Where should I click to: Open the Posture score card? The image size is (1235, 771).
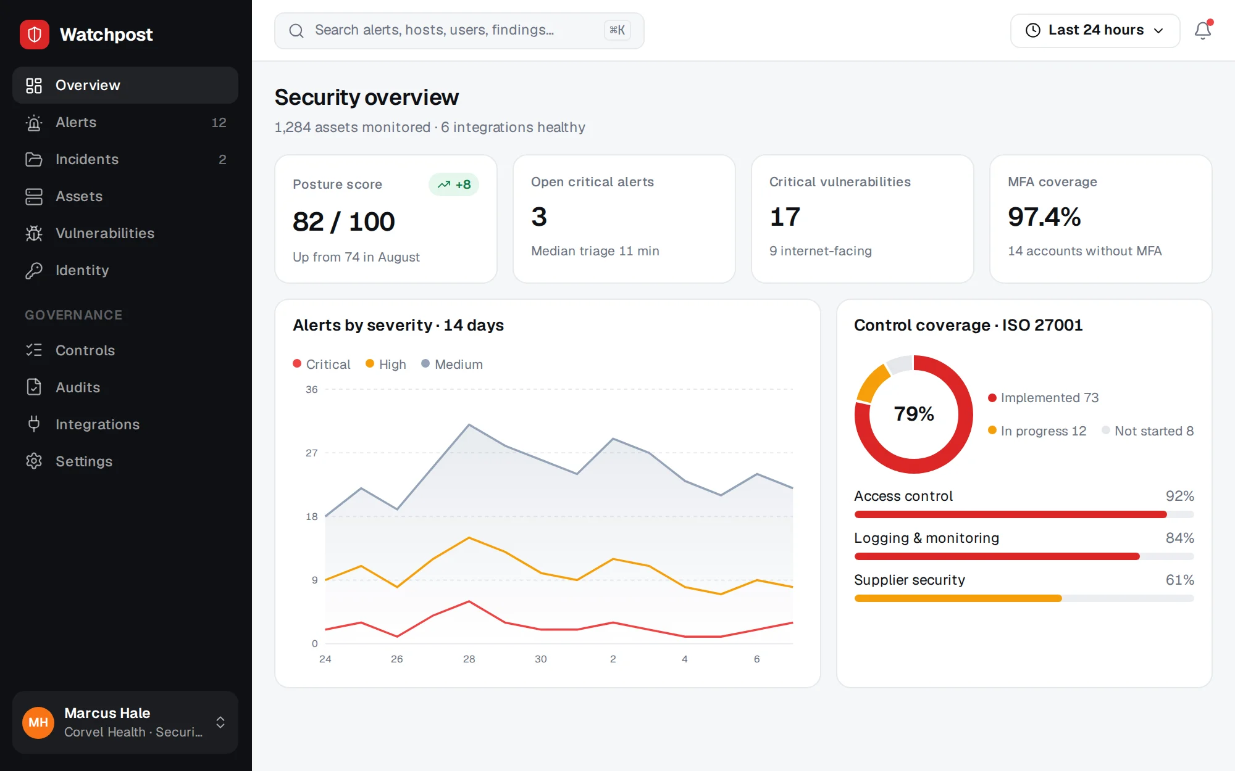(x=386, y=219)
